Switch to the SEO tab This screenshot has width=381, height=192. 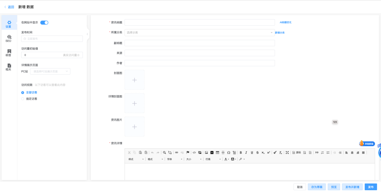(x=9, y=38)
